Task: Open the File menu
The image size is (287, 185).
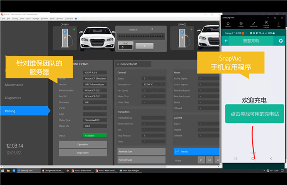Action: [x=4, y=19]
